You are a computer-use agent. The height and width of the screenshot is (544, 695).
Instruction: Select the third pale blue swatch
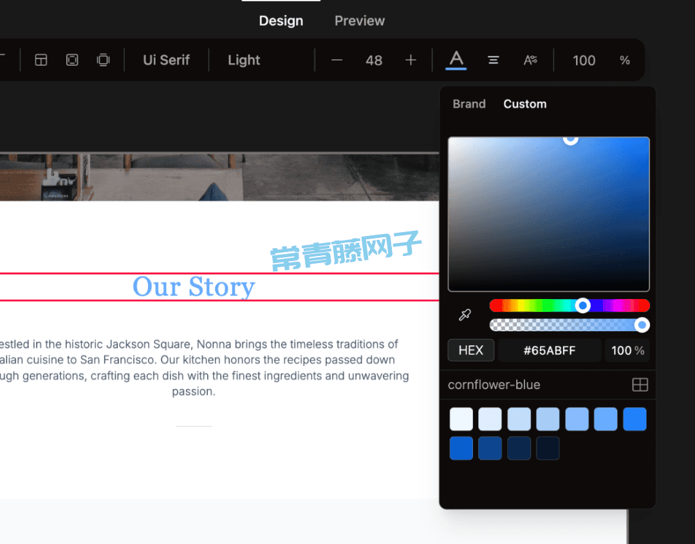coord(519,419)
